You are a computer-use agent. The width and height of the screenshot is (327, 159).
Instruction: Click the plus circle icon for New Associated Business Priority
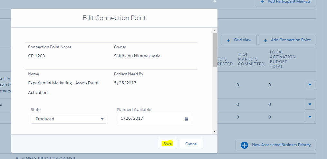click(x=245, y=145)
